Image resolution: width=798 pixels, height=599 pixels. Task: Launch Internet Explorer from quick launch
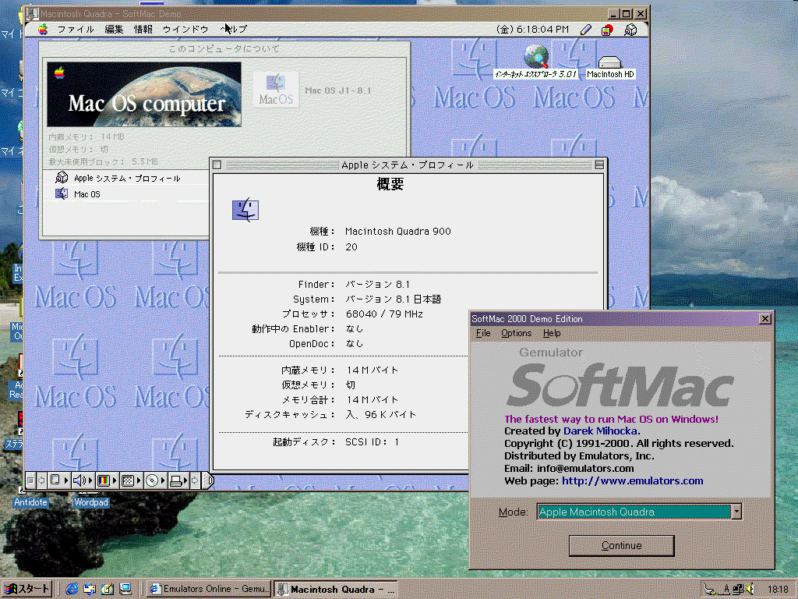[x=72, y=589]
